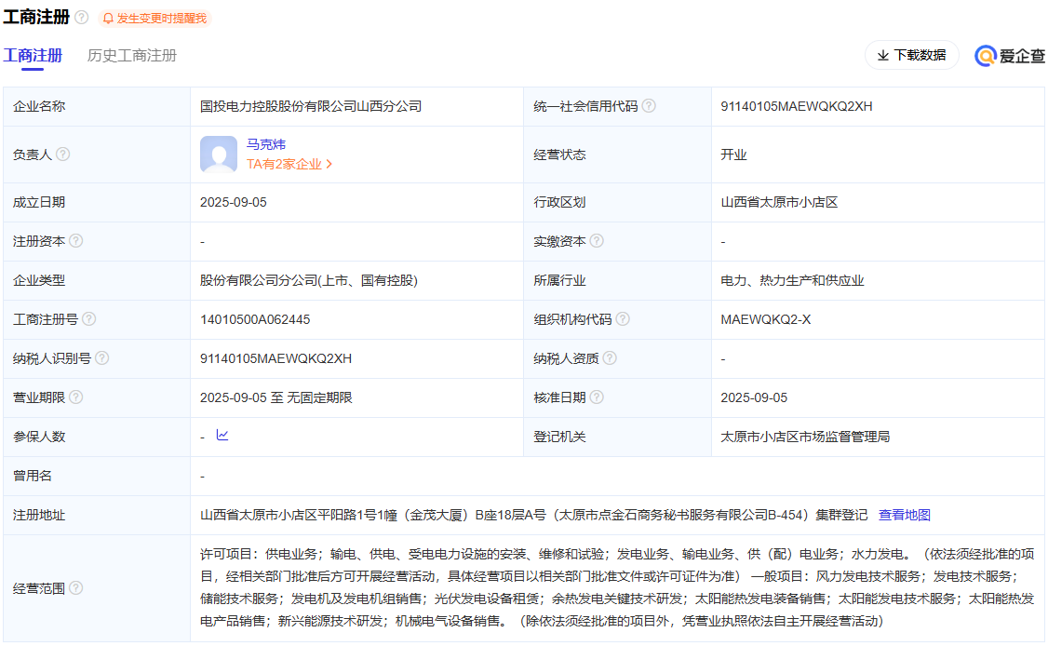Expand TA有2家企业 link

click(x=289, y=164)
